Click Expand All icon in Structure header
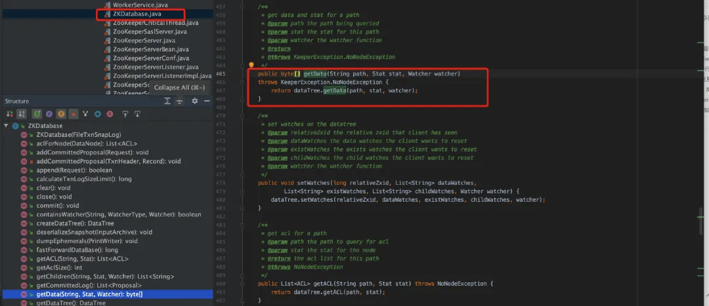This screenshot has width=709, height=306. (167, 101)
